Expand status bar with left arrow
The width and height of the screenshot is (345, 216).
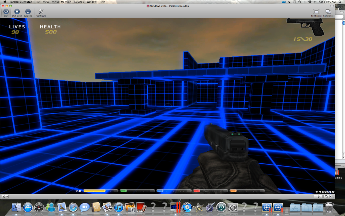[x=315, y=197]
